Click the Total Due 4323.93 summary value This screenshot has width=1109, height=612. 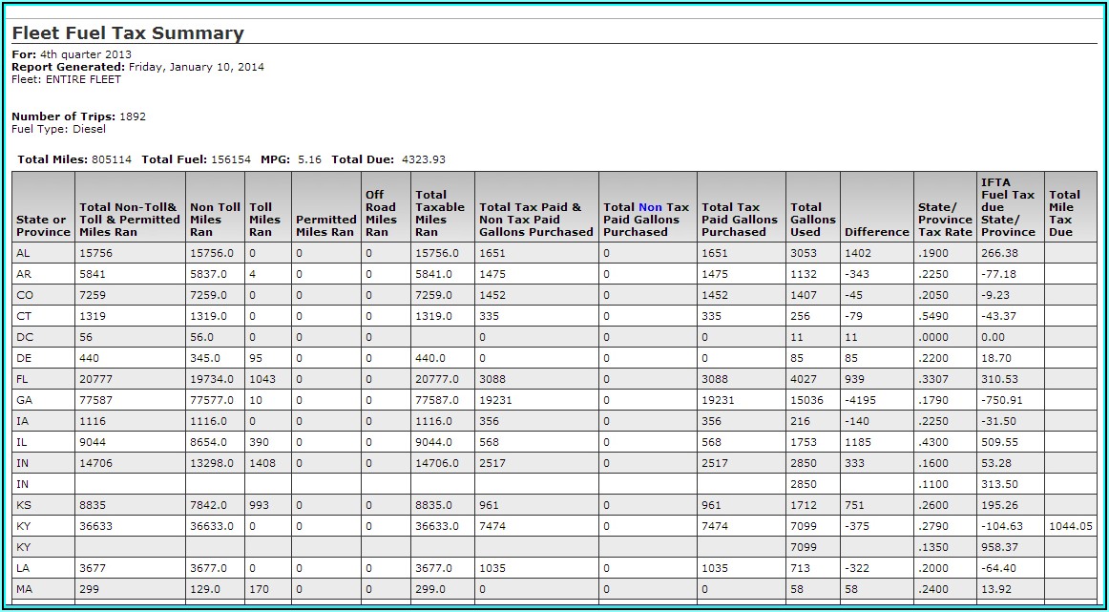coord(424,159)
